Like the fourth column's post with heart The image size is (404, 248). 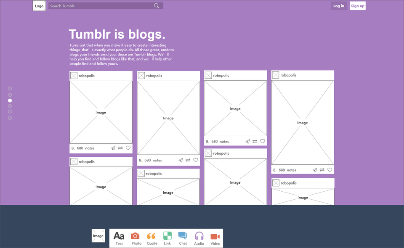pyautogui.click(x=330, y=170)
